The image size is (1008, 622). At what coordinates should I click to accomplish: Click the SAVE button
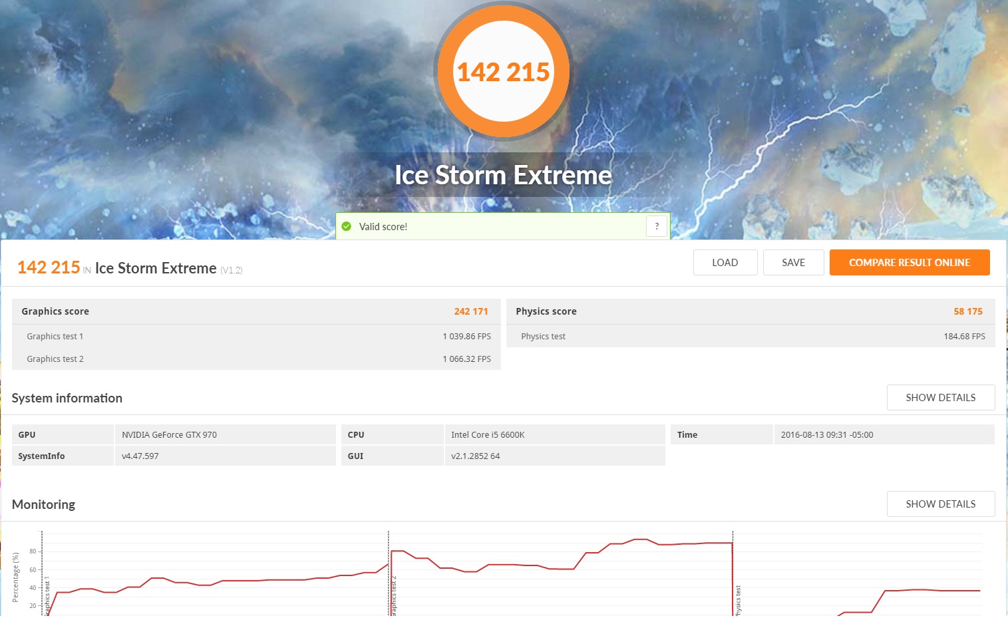click(x=793, y=263)
